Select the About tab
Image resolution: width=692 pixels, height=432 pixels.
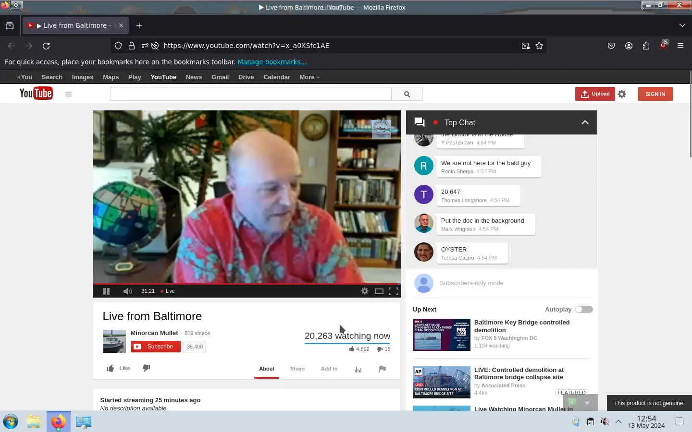[x=267, y=369]
